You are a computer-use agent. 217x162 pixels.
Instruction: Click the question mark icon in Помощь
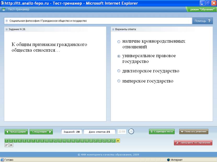(x=209, y=21)
